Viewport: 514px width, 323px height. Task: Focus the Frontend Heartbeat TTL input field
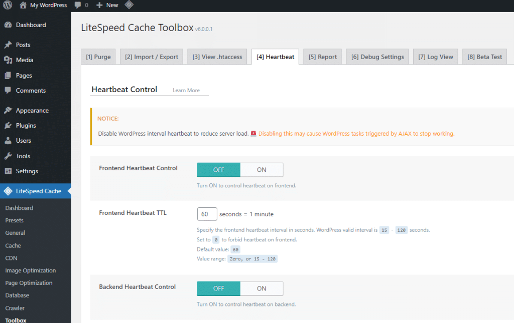pos(207,214)
